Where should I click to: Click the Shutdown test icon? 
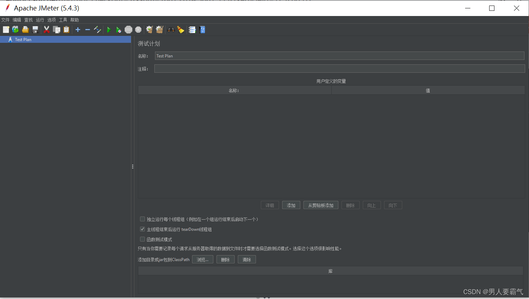click(138, 30)
